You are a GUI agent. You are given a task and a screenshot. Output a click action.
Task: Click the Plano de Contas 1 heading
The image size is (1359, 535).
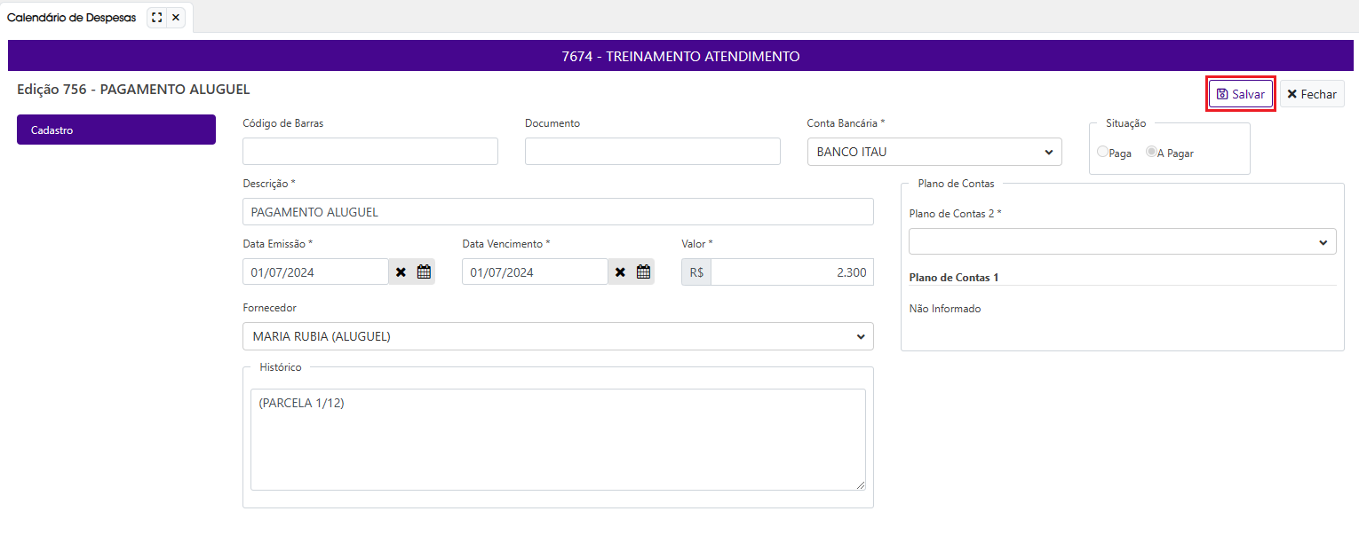(954, 278)
